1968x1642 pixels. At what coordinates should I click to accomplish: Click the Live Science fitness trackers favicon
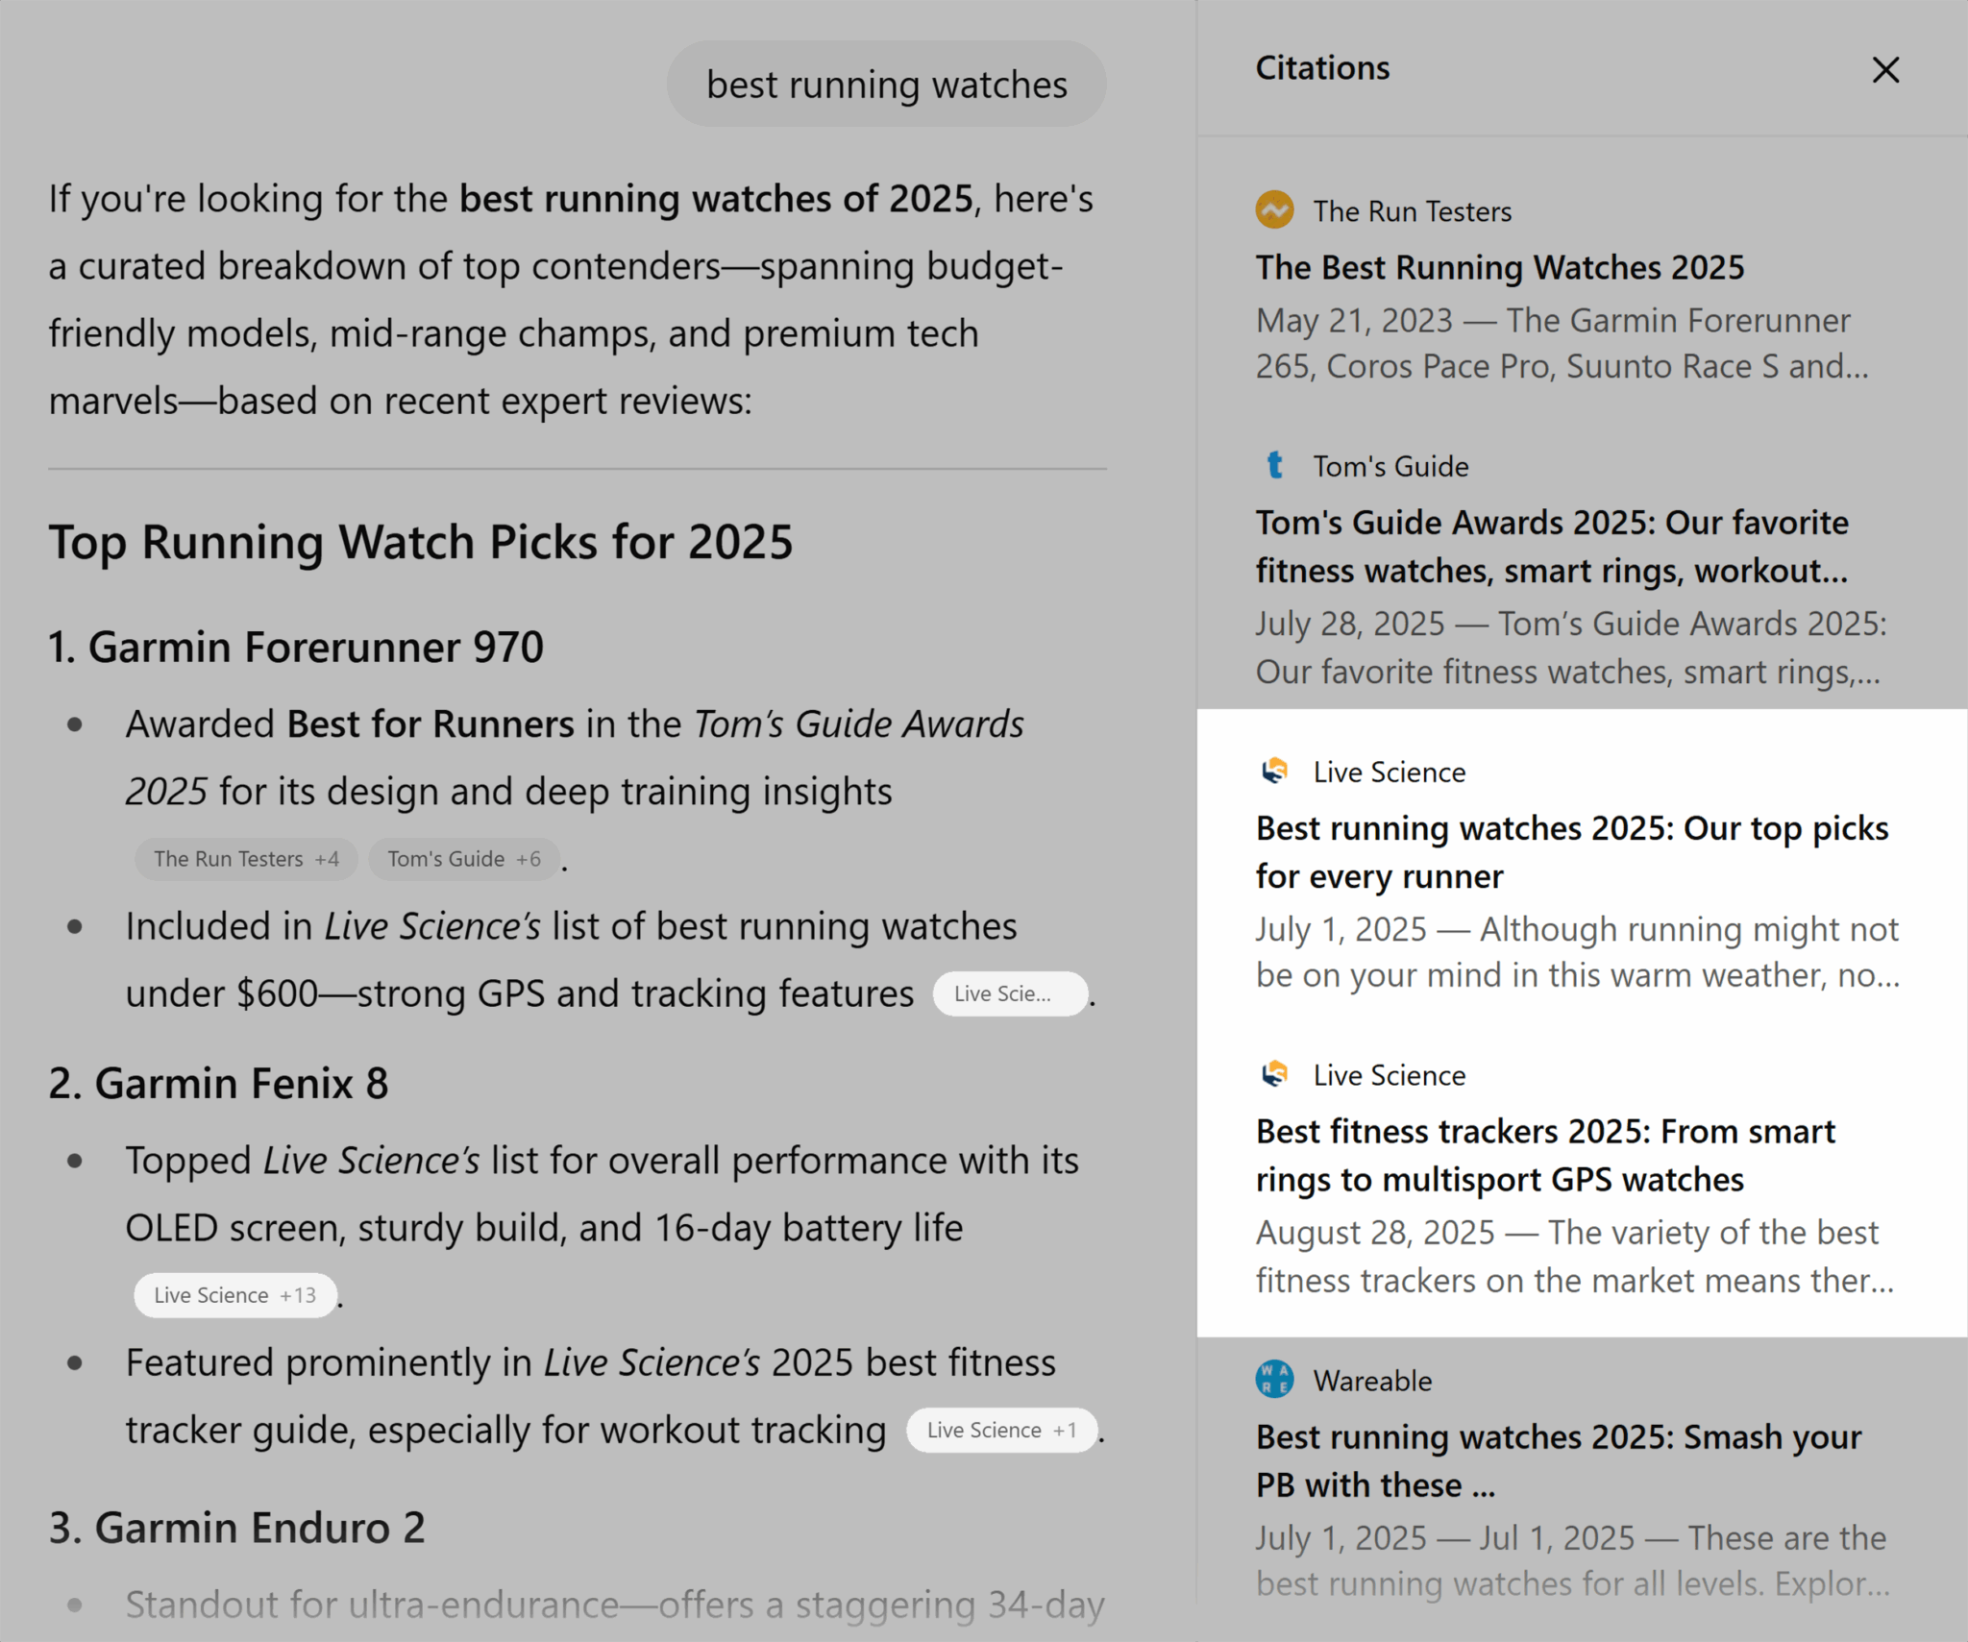point(1274,1074)
